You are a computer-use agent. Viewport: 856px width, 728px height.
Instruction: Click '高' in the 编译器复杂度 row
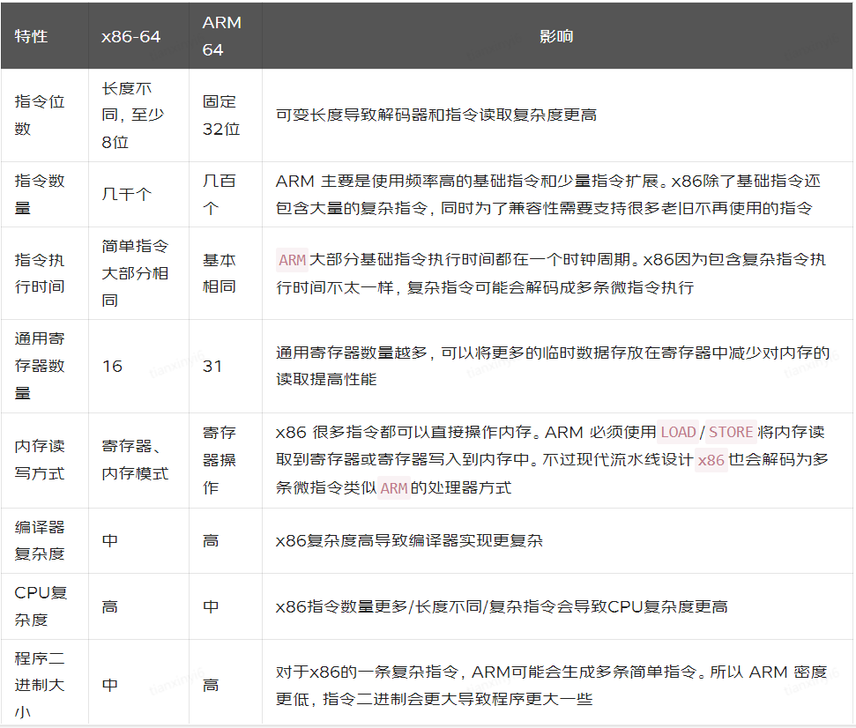[x=210, y=541]
